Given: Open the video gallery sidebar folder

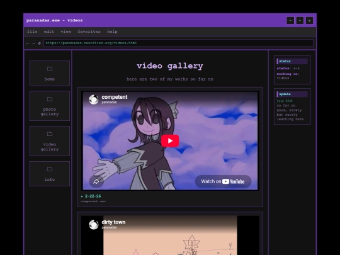Looking at the screenshot, I should pos(50,141).
